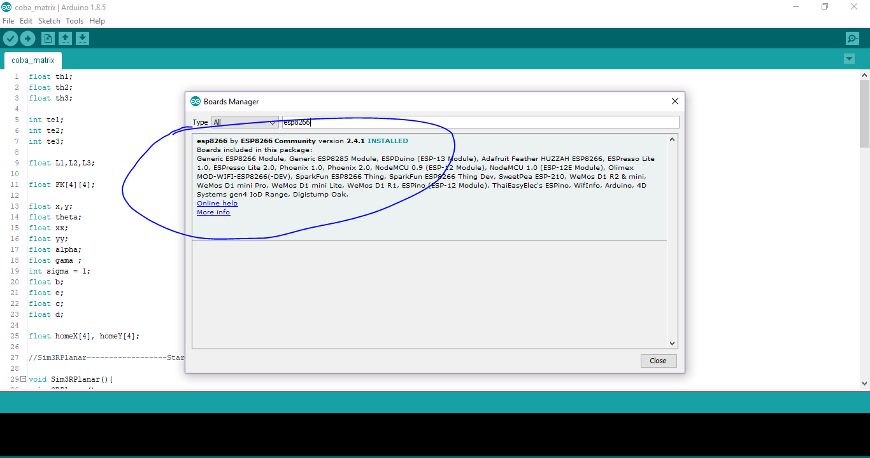Viewport: 870px width, 458px height.
Task: Click 'Boards included in this package:' text
Action: (255, 150)
